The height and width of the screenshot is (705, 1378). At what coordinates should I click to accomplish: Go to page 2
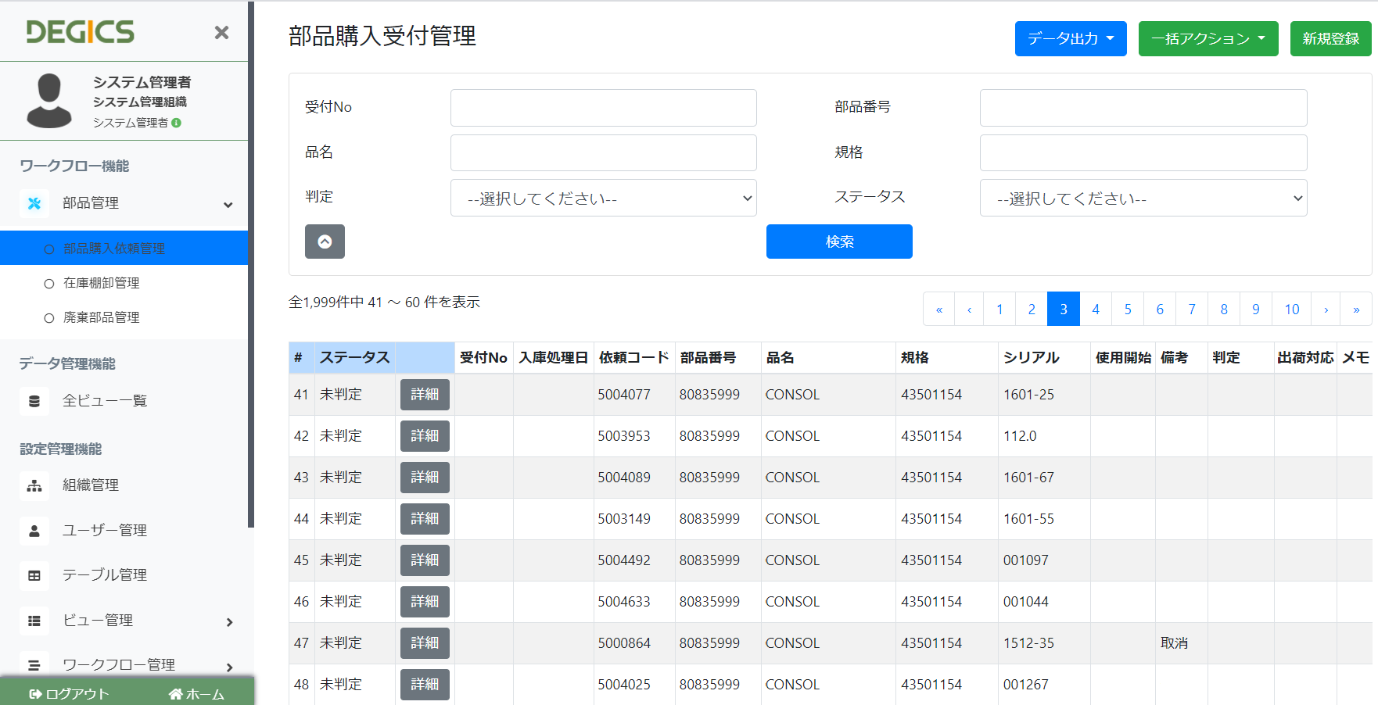(x=1032, y=309)
